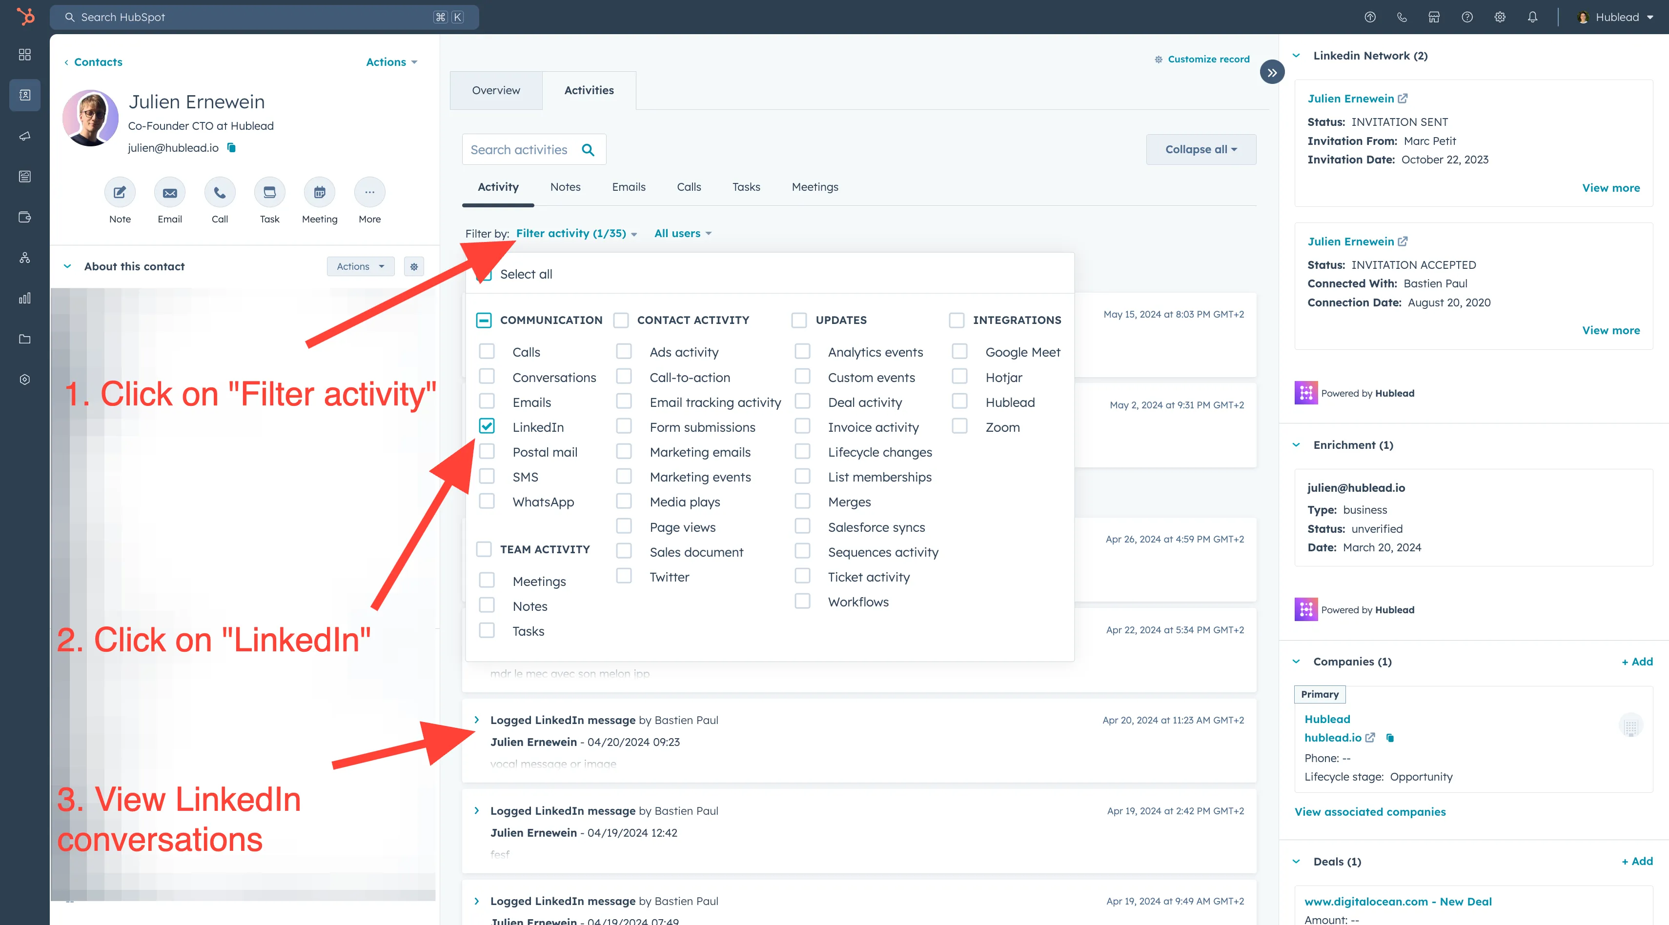Focus the Search HubSpot field
The height and width of the screenshot is (925, 1669).
pos(265,18)
